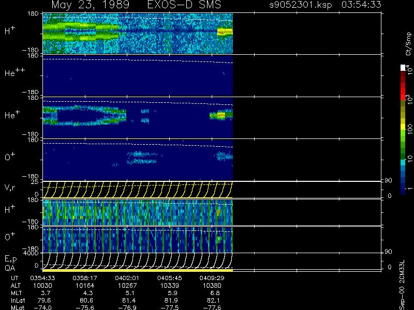
Task: Click the header time '03:54:33'
Action: pyautogui.click(x=361, y=5)
